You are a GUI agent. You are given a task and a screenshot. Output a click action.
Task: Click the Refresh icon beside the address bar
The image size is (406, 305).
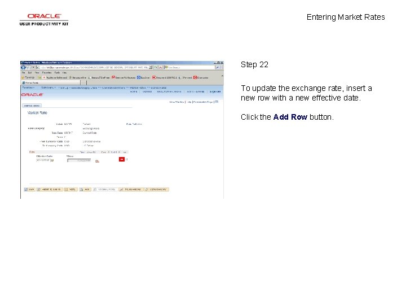(x=156, y=67)
